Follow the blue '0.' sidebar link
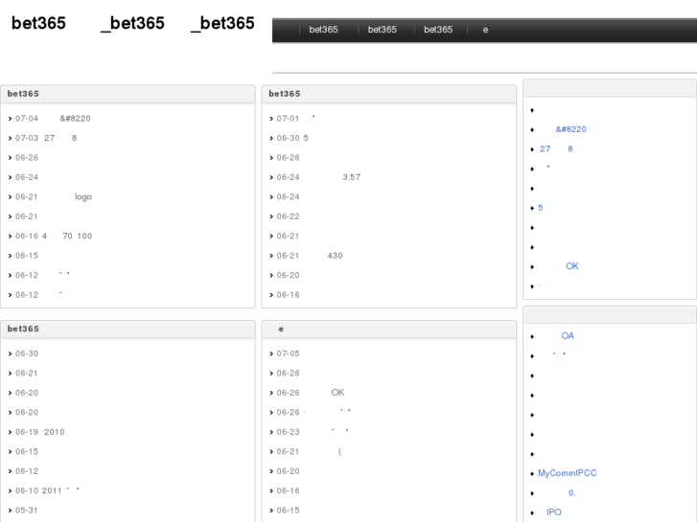Image resolution: width=697 pixels, height=522 pixels. tap(571, 492)
